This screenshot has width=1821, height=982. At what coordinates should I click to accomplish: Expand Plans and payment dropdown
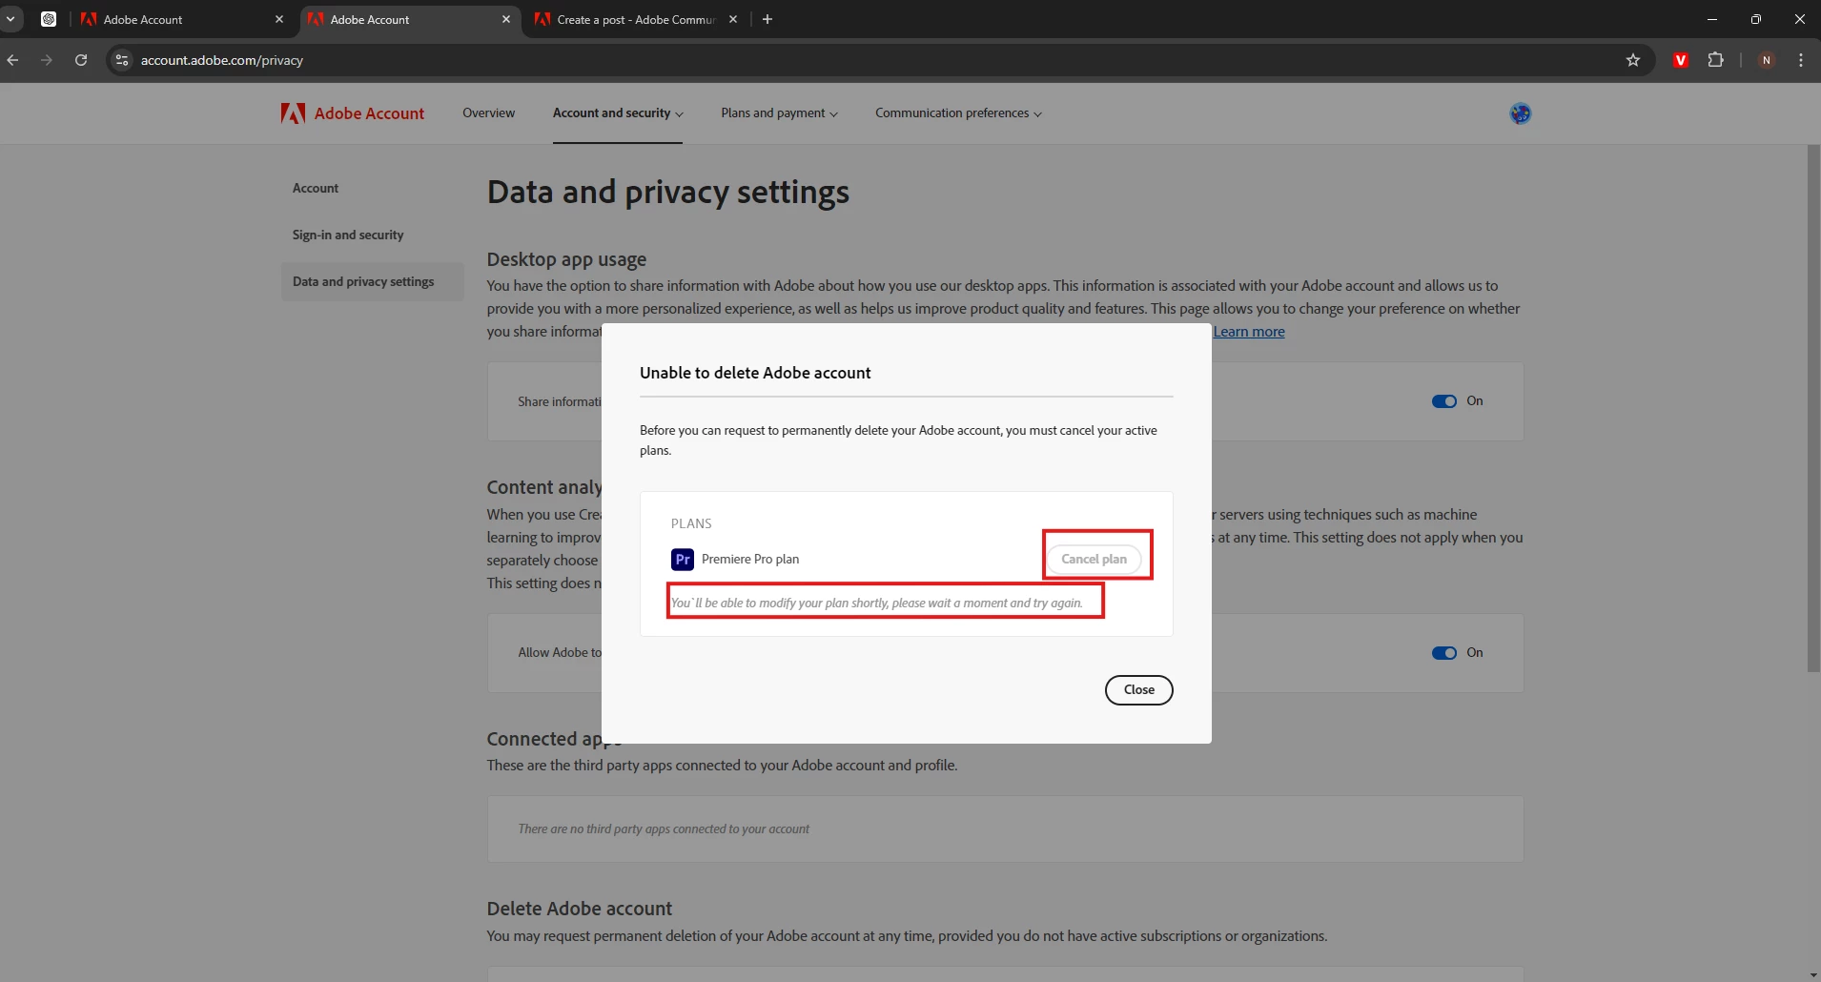click(x=780, y=113)
